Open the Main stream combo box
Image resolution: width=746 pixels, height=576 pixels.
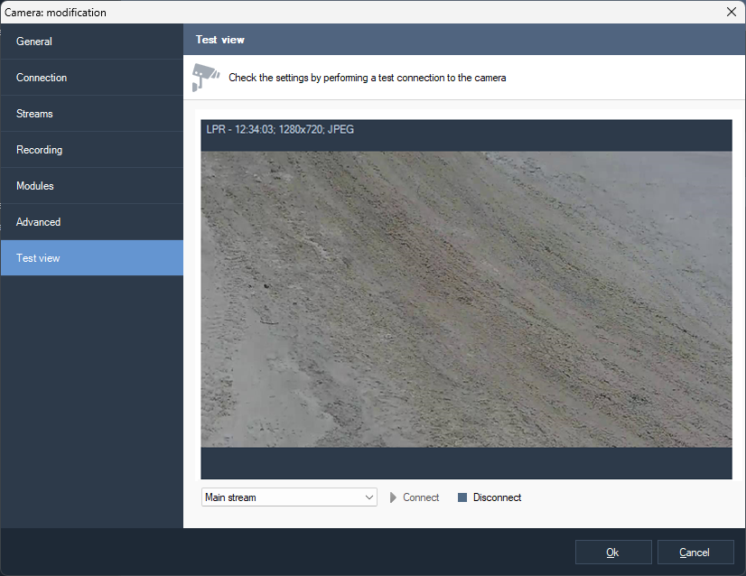tap(280, 497)
